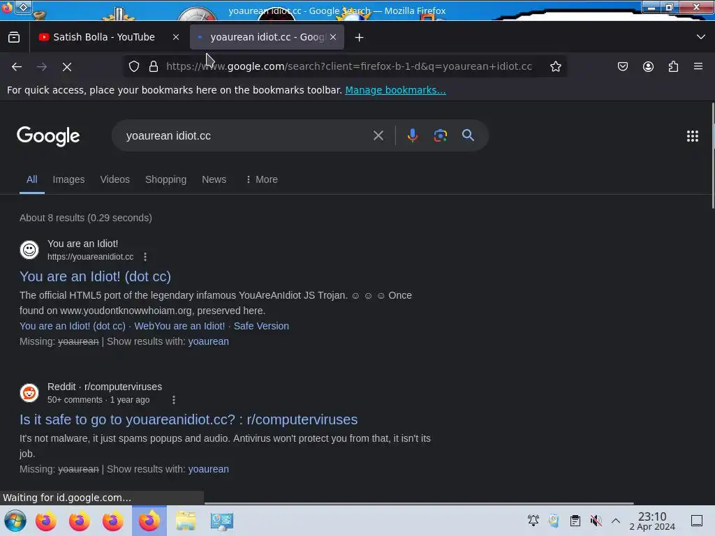
Task: Open the WebYou are an Idiot! sitelink
Action: pyautogui.click(x=179, y=327)
